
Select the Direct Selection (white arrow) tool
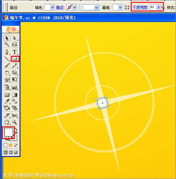pos(14,38)
